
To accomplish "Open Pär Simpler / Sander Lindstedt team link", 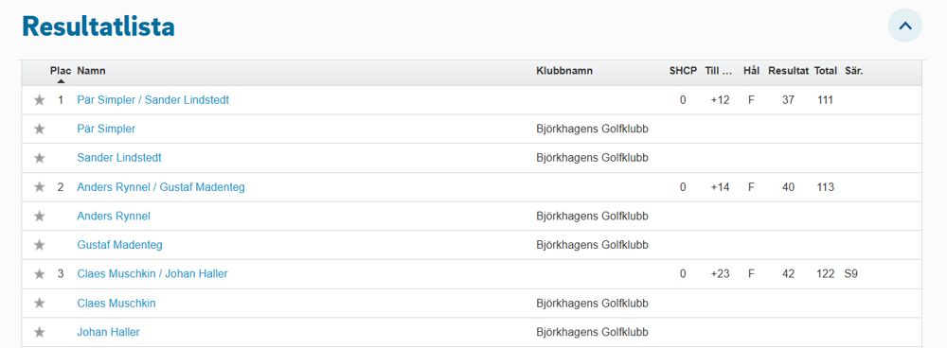I will (152, 100).
